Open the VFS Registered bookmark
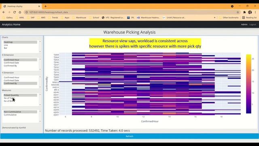 (x=113, y=17)
